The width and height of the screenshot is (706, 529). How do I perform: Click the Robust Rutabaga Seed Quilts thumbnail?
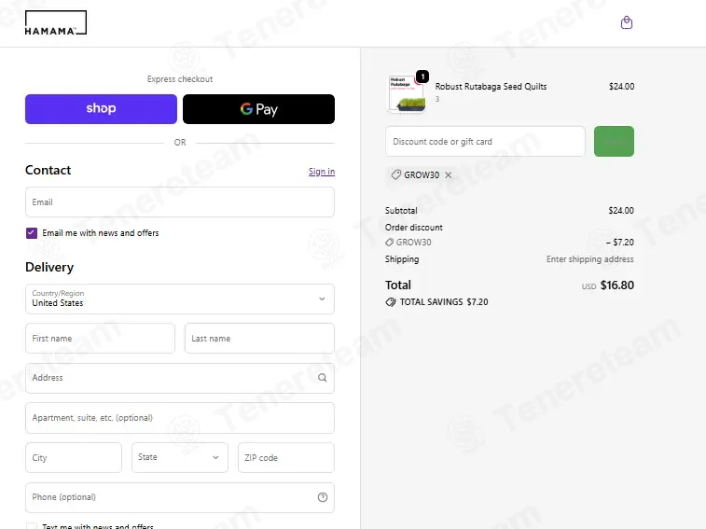406,93
